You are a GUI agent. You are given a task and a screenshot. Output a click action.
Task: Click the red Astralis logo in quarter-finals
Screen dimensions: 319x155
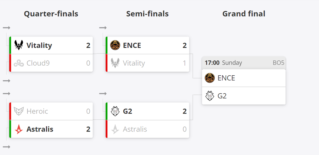click(x=19, y=129)
